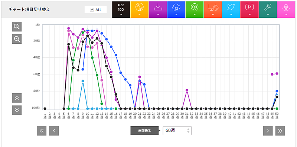This screenshot has width=297, height=147.
Task: Click the 60位 axis label
Action: pyautogui.click(x=37, y=74)
